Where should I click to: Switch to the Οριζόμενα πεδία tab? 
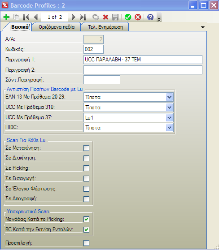[57, 27]
